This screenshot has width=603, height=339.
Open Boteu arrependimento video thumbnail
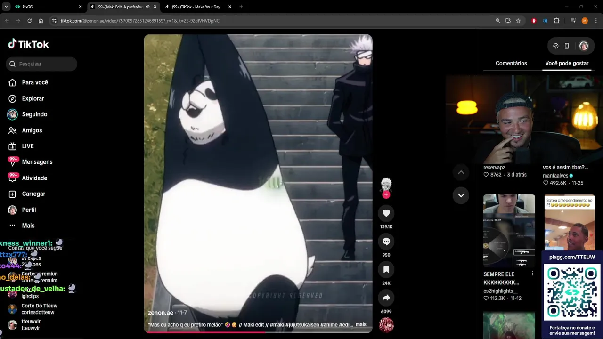pyautogui.click(x=570, y=224)
